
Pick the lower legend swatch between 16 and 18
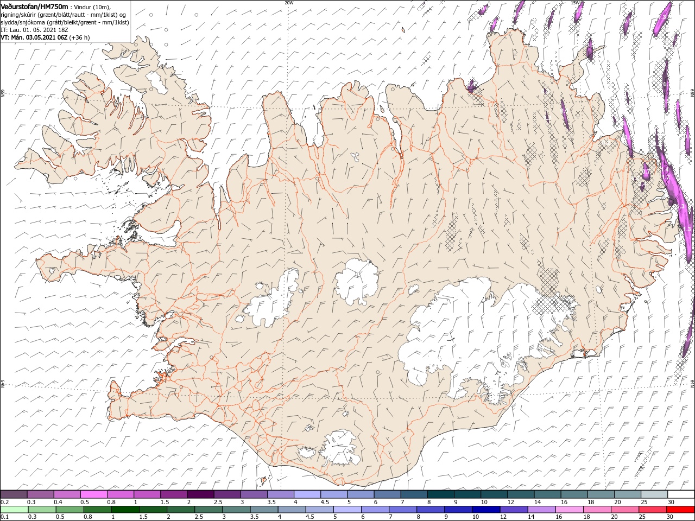point(568,510)
